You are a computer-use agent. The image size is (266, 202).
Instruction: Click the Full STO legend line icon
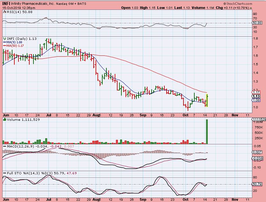[4, 173]
